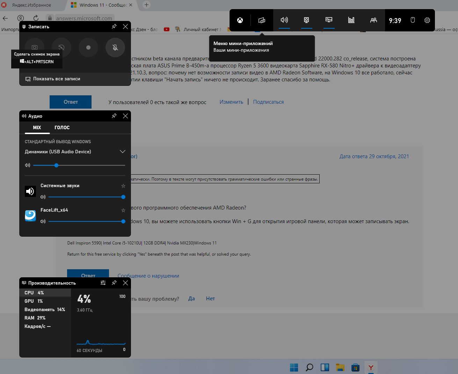This screenshot has height=374, width=458.
Task: Open Task View widgets taskbar icon
Action: 325,367
